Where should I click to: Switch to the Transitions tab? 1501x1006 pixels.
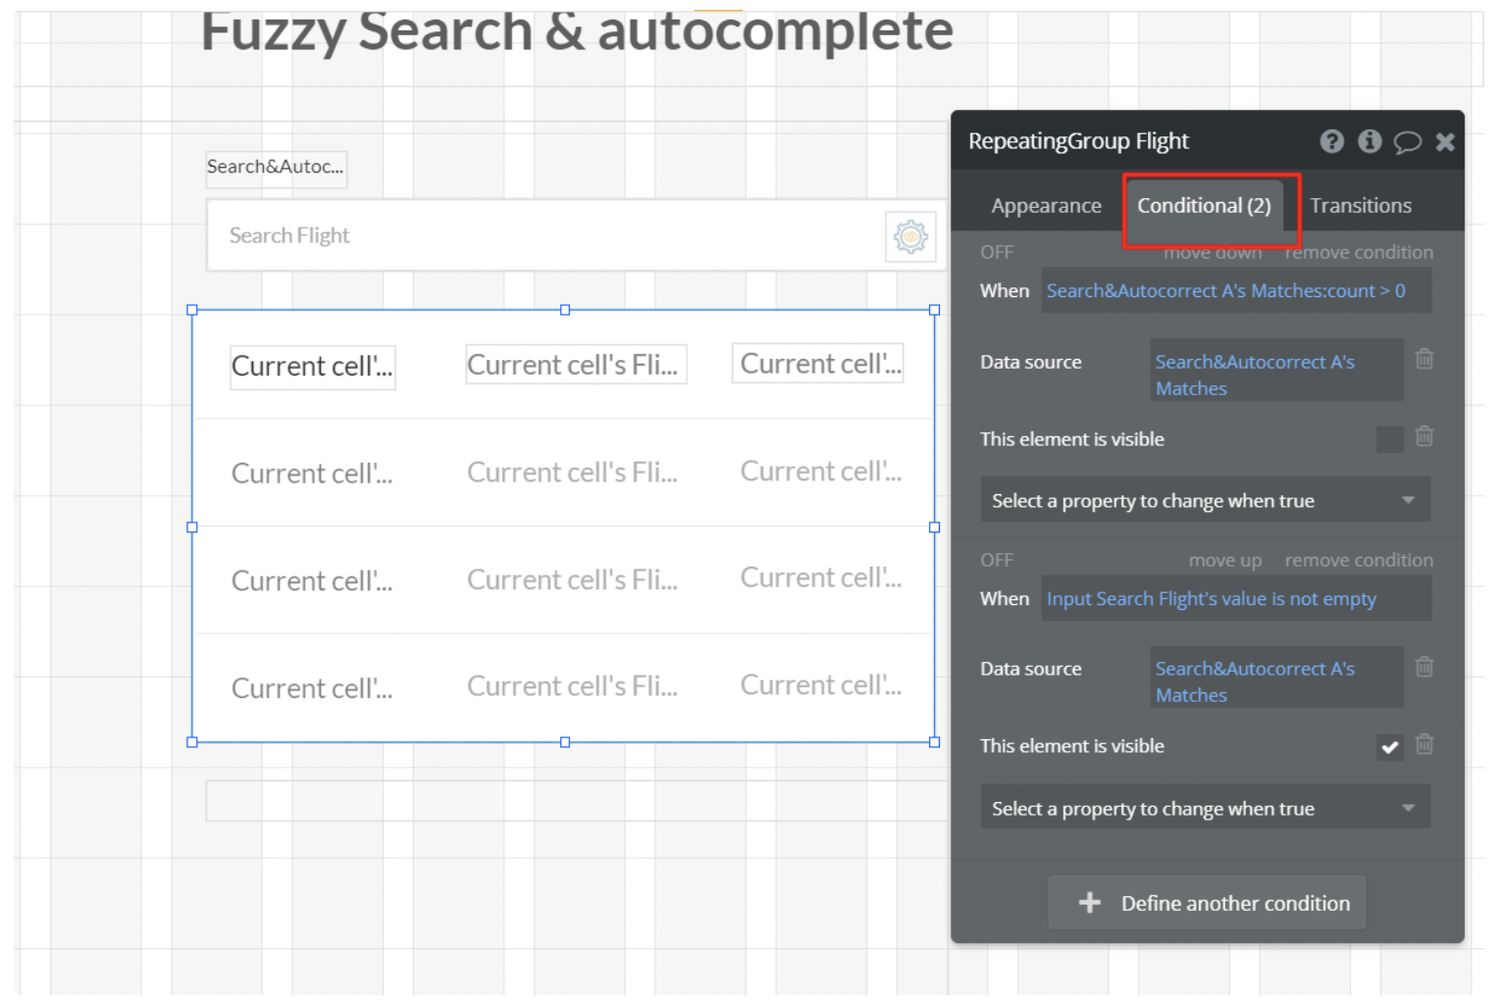(1361, 206)
